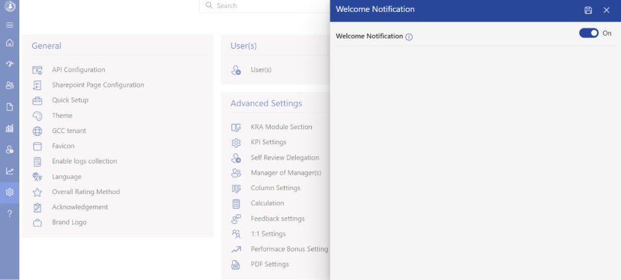Click the Manager of Manager(s) icon
The image size is (621, 280).
[236, 173]
